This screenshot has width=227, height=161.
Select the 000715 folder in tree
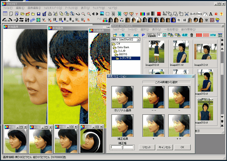[x=121, y=54]
